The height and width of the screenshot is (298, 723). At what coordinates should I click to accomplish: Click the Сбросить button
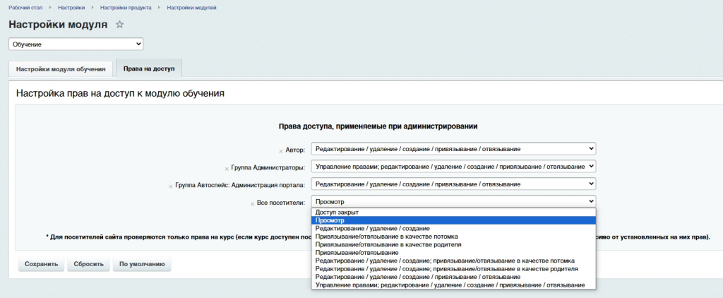point(89,265)
